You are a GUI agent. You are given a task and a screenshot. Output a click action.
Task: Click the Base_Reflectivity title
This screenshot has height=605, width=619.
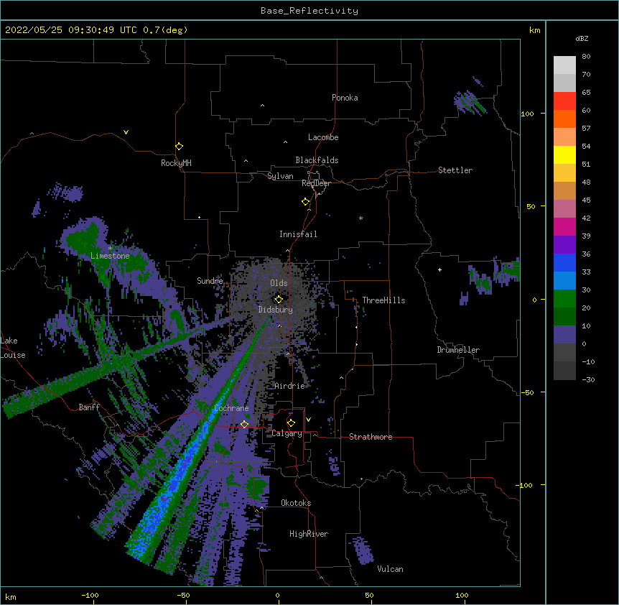pyautogui.click(x=309, y=11)
